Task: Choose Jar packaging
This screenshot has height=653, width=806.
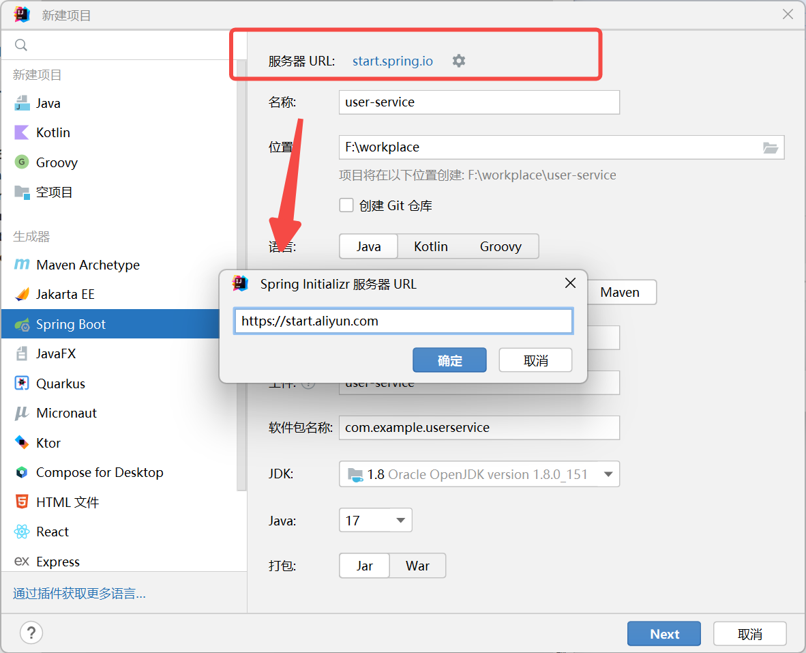Action: click(364, 566)
